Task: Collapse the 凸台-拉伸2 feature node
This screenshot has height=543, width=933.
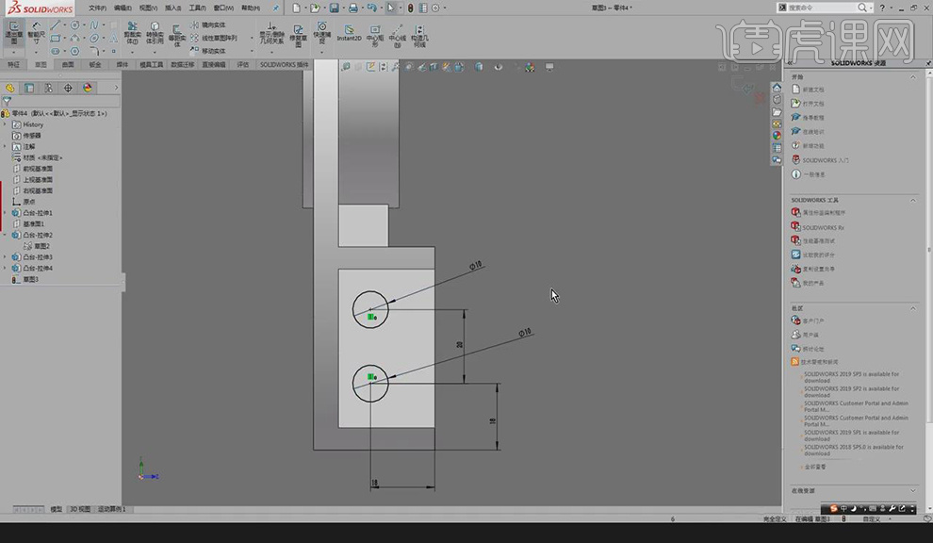Action: point(5,235)
